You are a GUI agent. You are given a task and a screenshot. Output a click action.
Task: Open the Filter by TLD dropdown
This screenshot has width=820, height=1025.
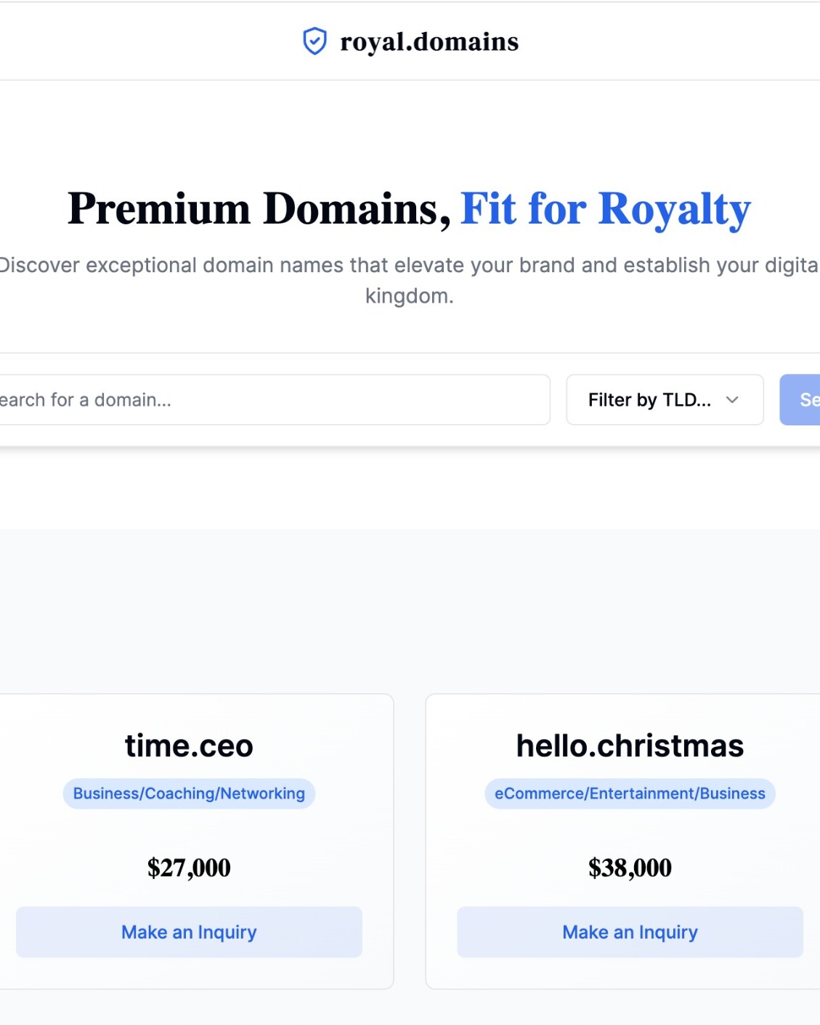click(x=664, y=400)
